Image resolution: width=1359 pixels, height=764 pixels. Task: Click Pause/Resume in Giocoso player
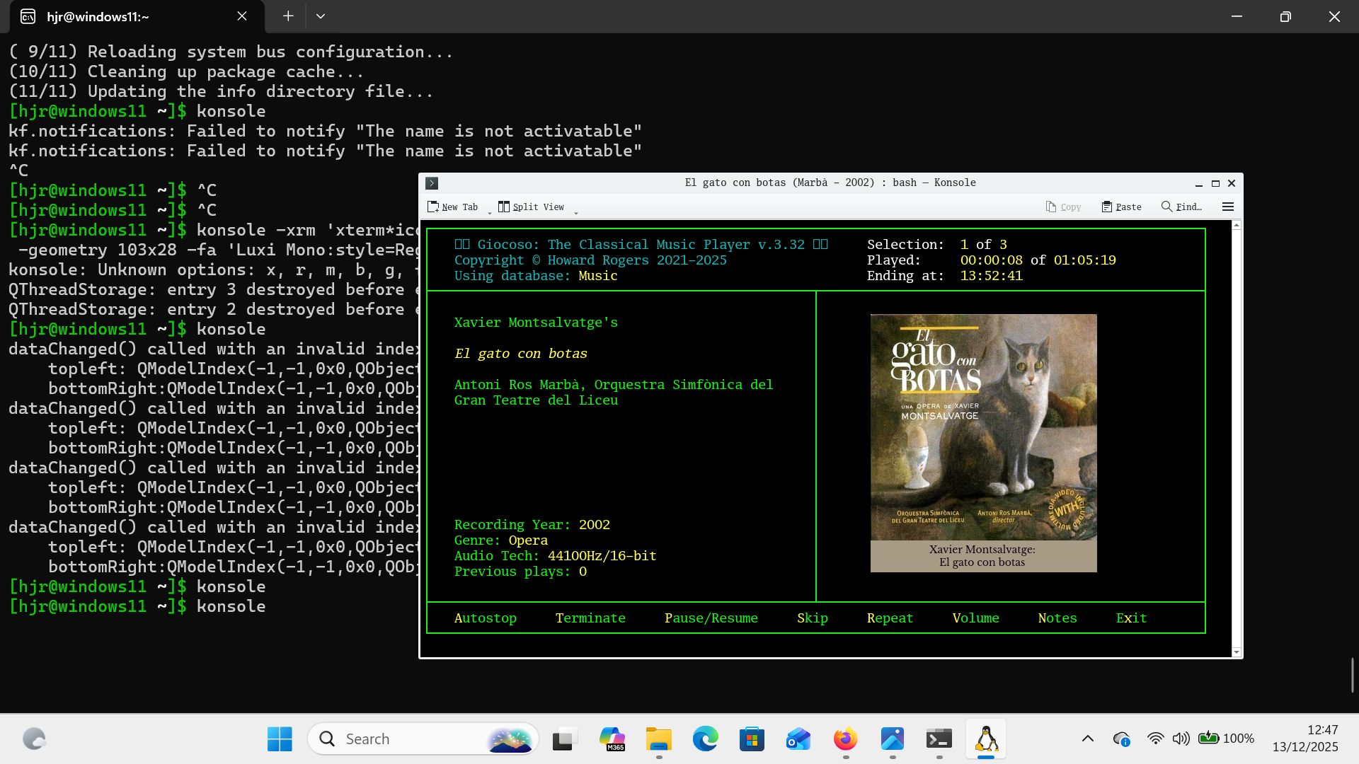(x=711, y=618)
